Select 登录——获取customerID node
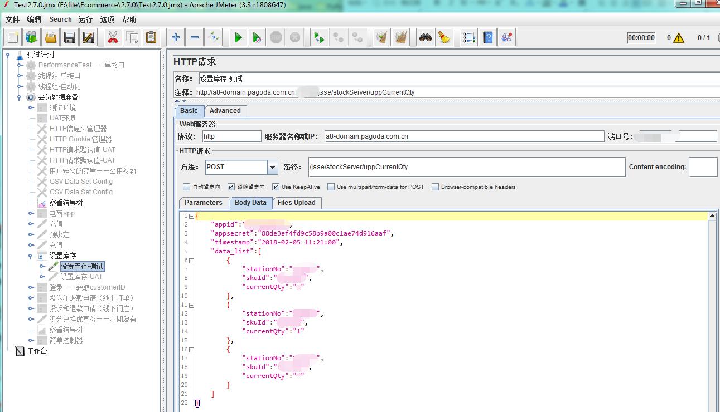Image resolution: width=720 pixels, height=412 pixels. coord(87,287)
